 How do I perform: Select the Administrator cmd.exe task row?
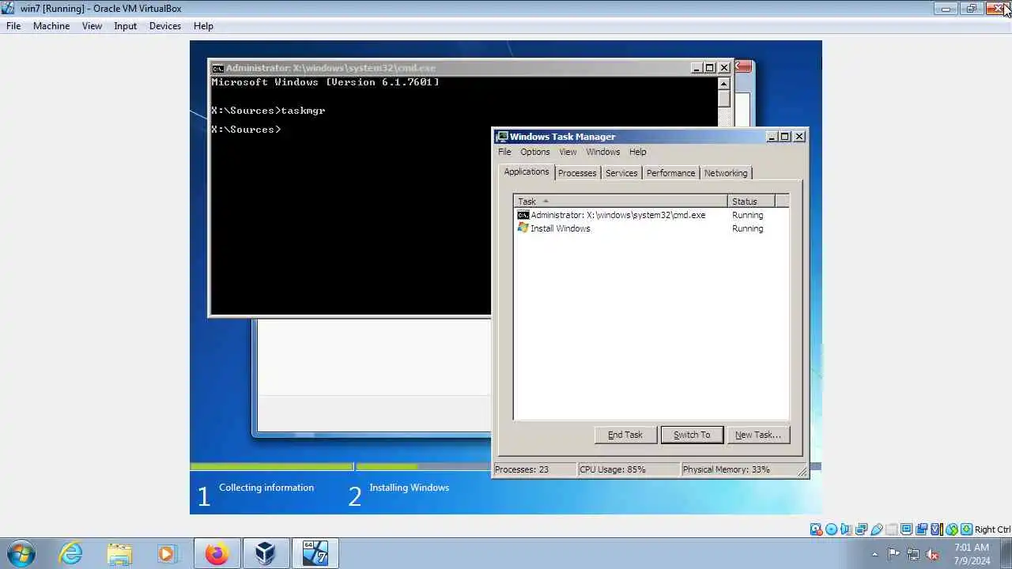coord(651,215)
